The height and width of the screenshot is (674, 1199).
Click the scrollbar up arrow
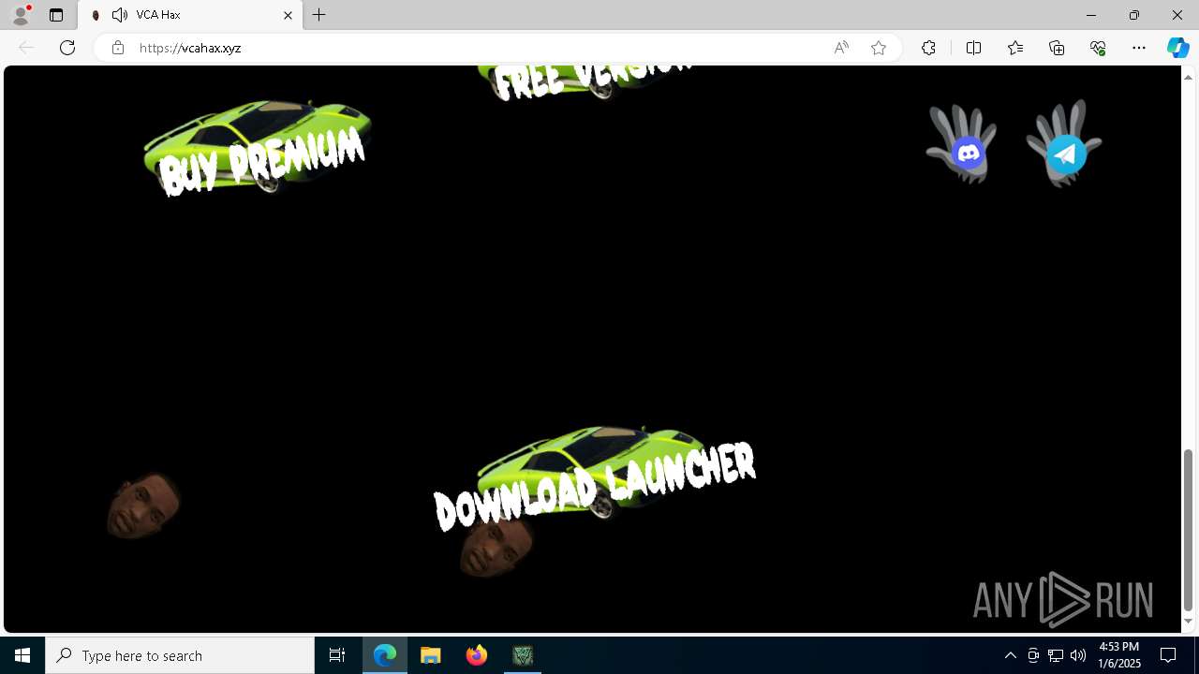point(1188,77)
